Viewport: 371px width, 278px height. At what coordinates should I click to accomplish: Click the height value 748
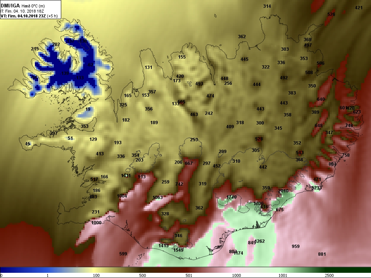pyautogui.click(x=349, y=126)
